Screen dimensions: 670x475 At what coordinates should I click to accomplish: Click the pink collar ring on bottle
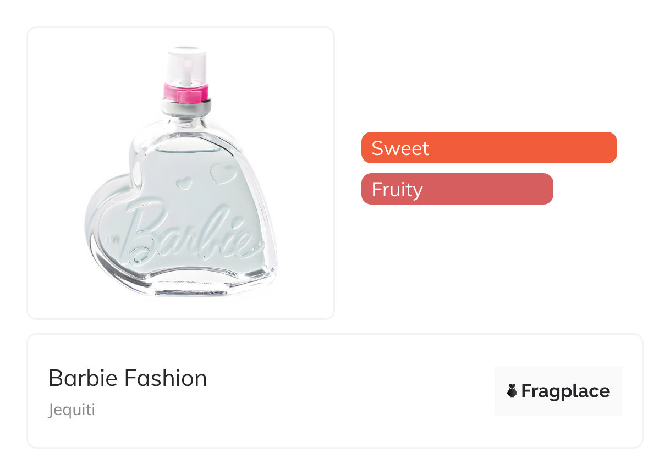(186, 92)
